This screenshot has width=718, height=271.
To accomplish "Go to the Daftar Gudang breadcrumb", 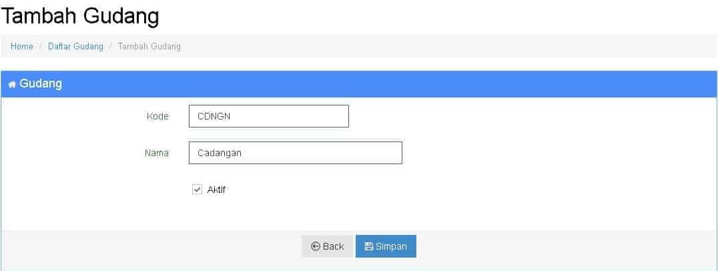I will (75, 47).
